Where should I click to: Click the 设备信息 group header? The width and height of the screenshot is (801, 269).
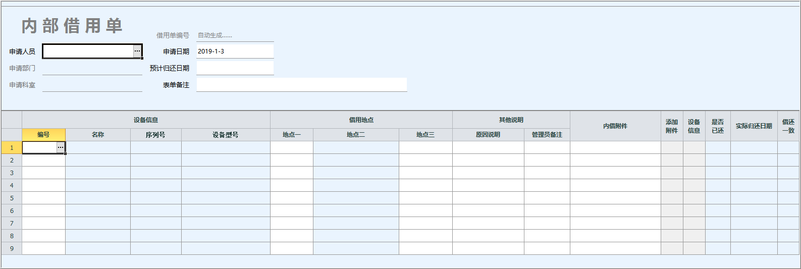146,120
